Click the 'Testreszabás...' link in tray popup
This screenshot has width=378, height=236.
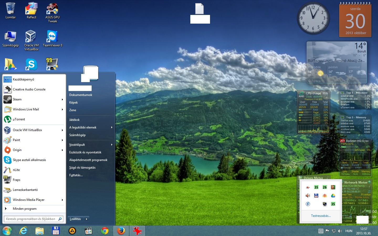321,216
